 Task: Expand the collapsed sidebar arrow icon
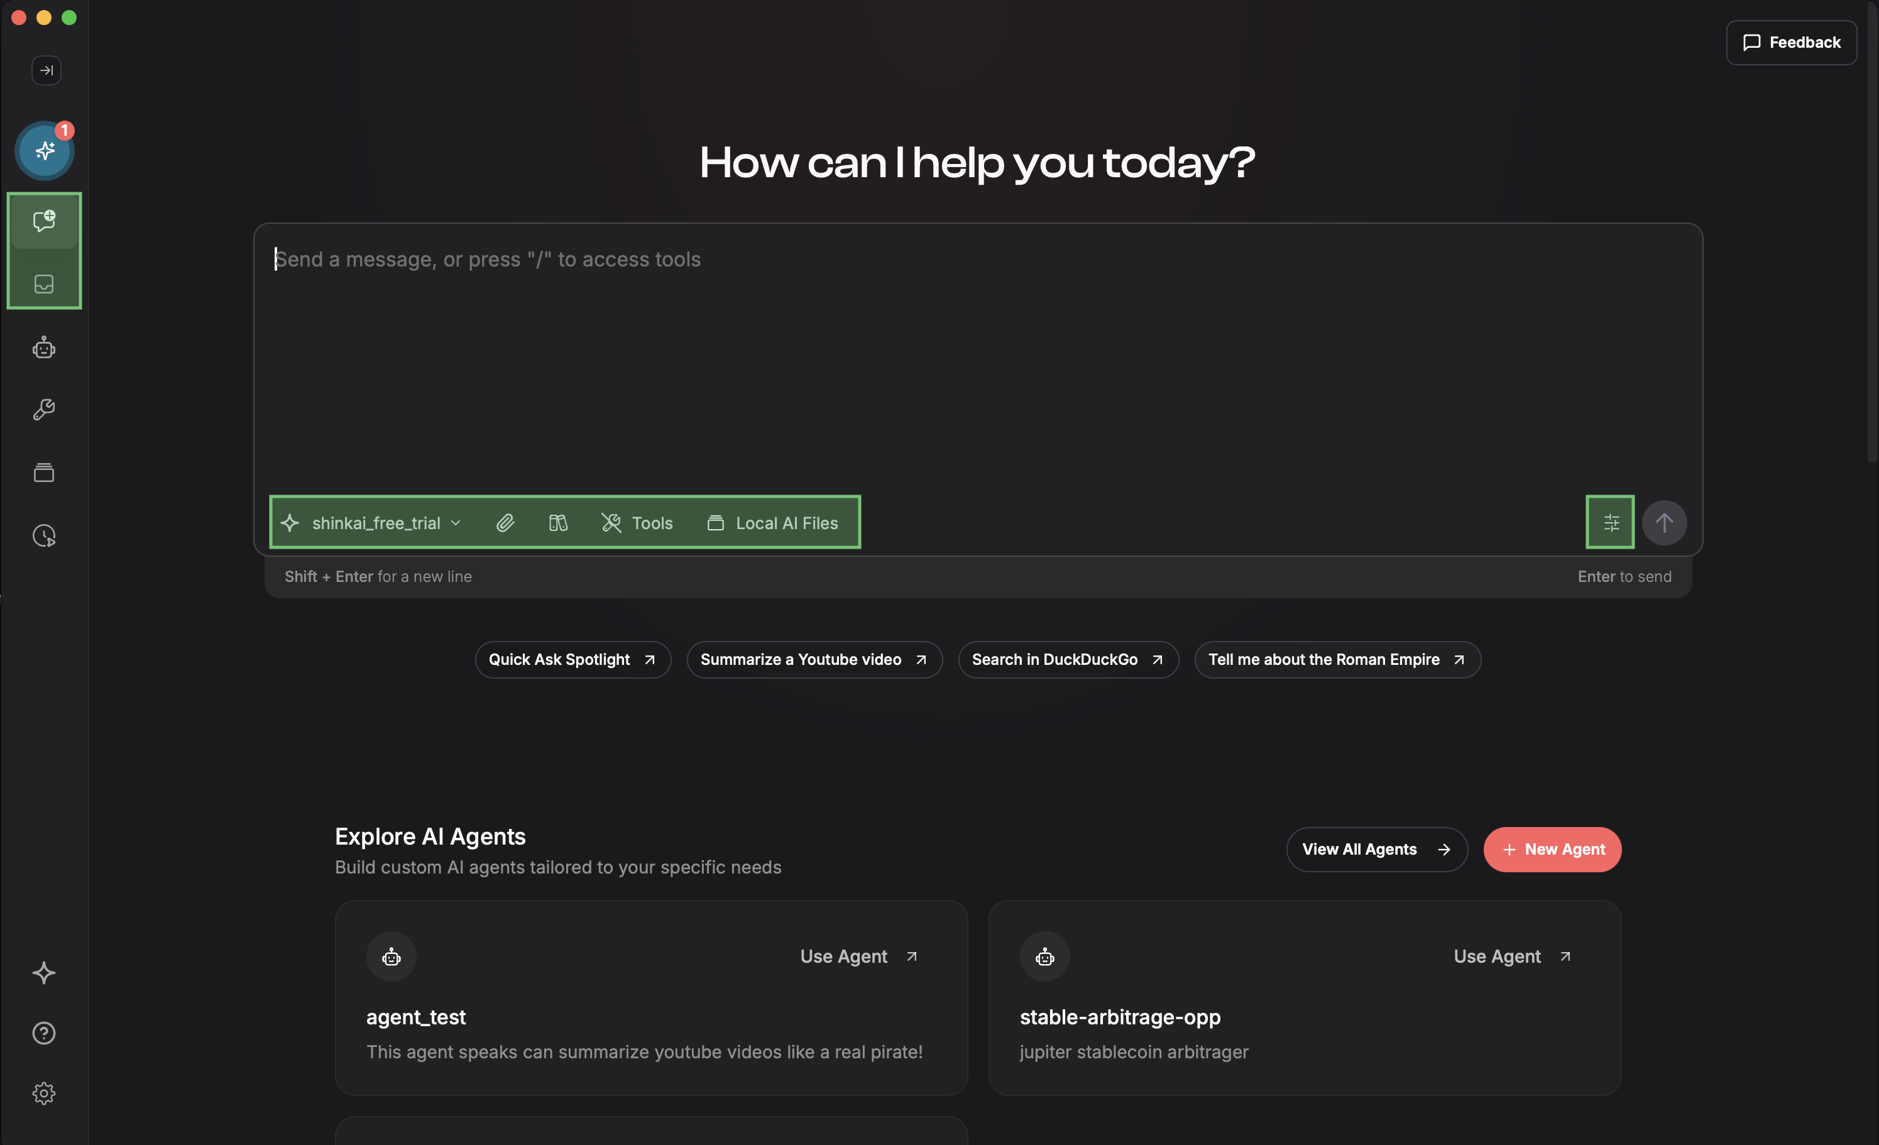(x=46, y=70)
